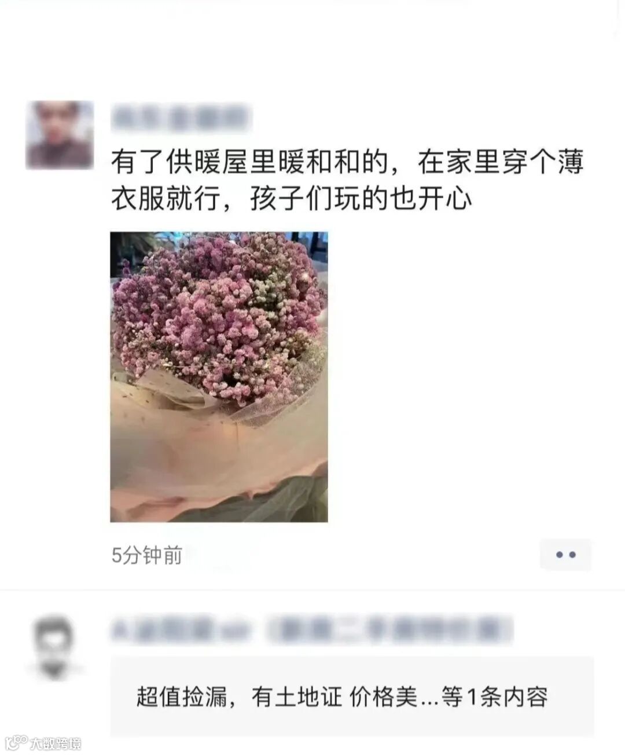Select the post text starting 有了供暖屋里暖和和的
The width and height of the screenshot is (625, 755).
click(347, 181)
